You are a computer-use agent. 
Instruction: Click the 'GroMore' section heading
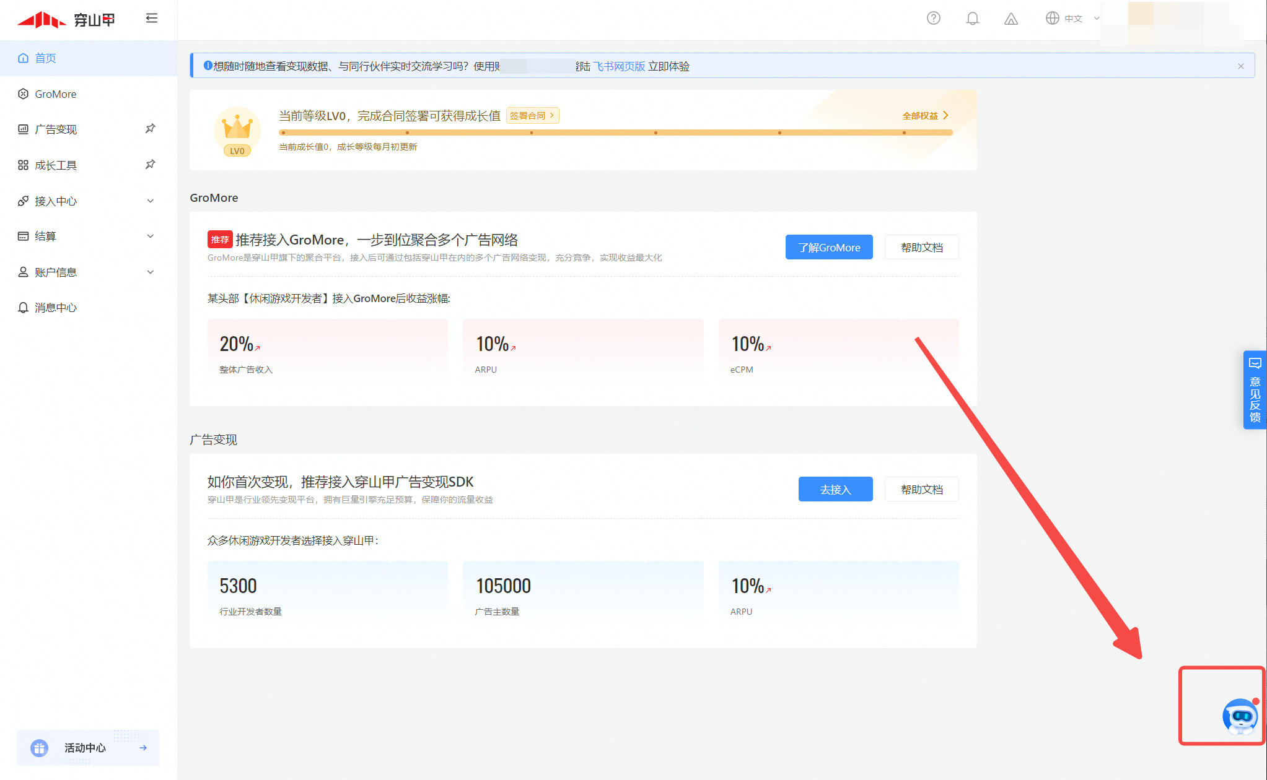(214, 197)
